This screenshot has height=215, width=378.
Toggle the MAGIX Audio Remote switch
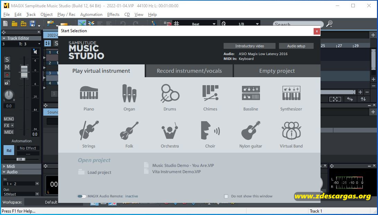point(81,196)
